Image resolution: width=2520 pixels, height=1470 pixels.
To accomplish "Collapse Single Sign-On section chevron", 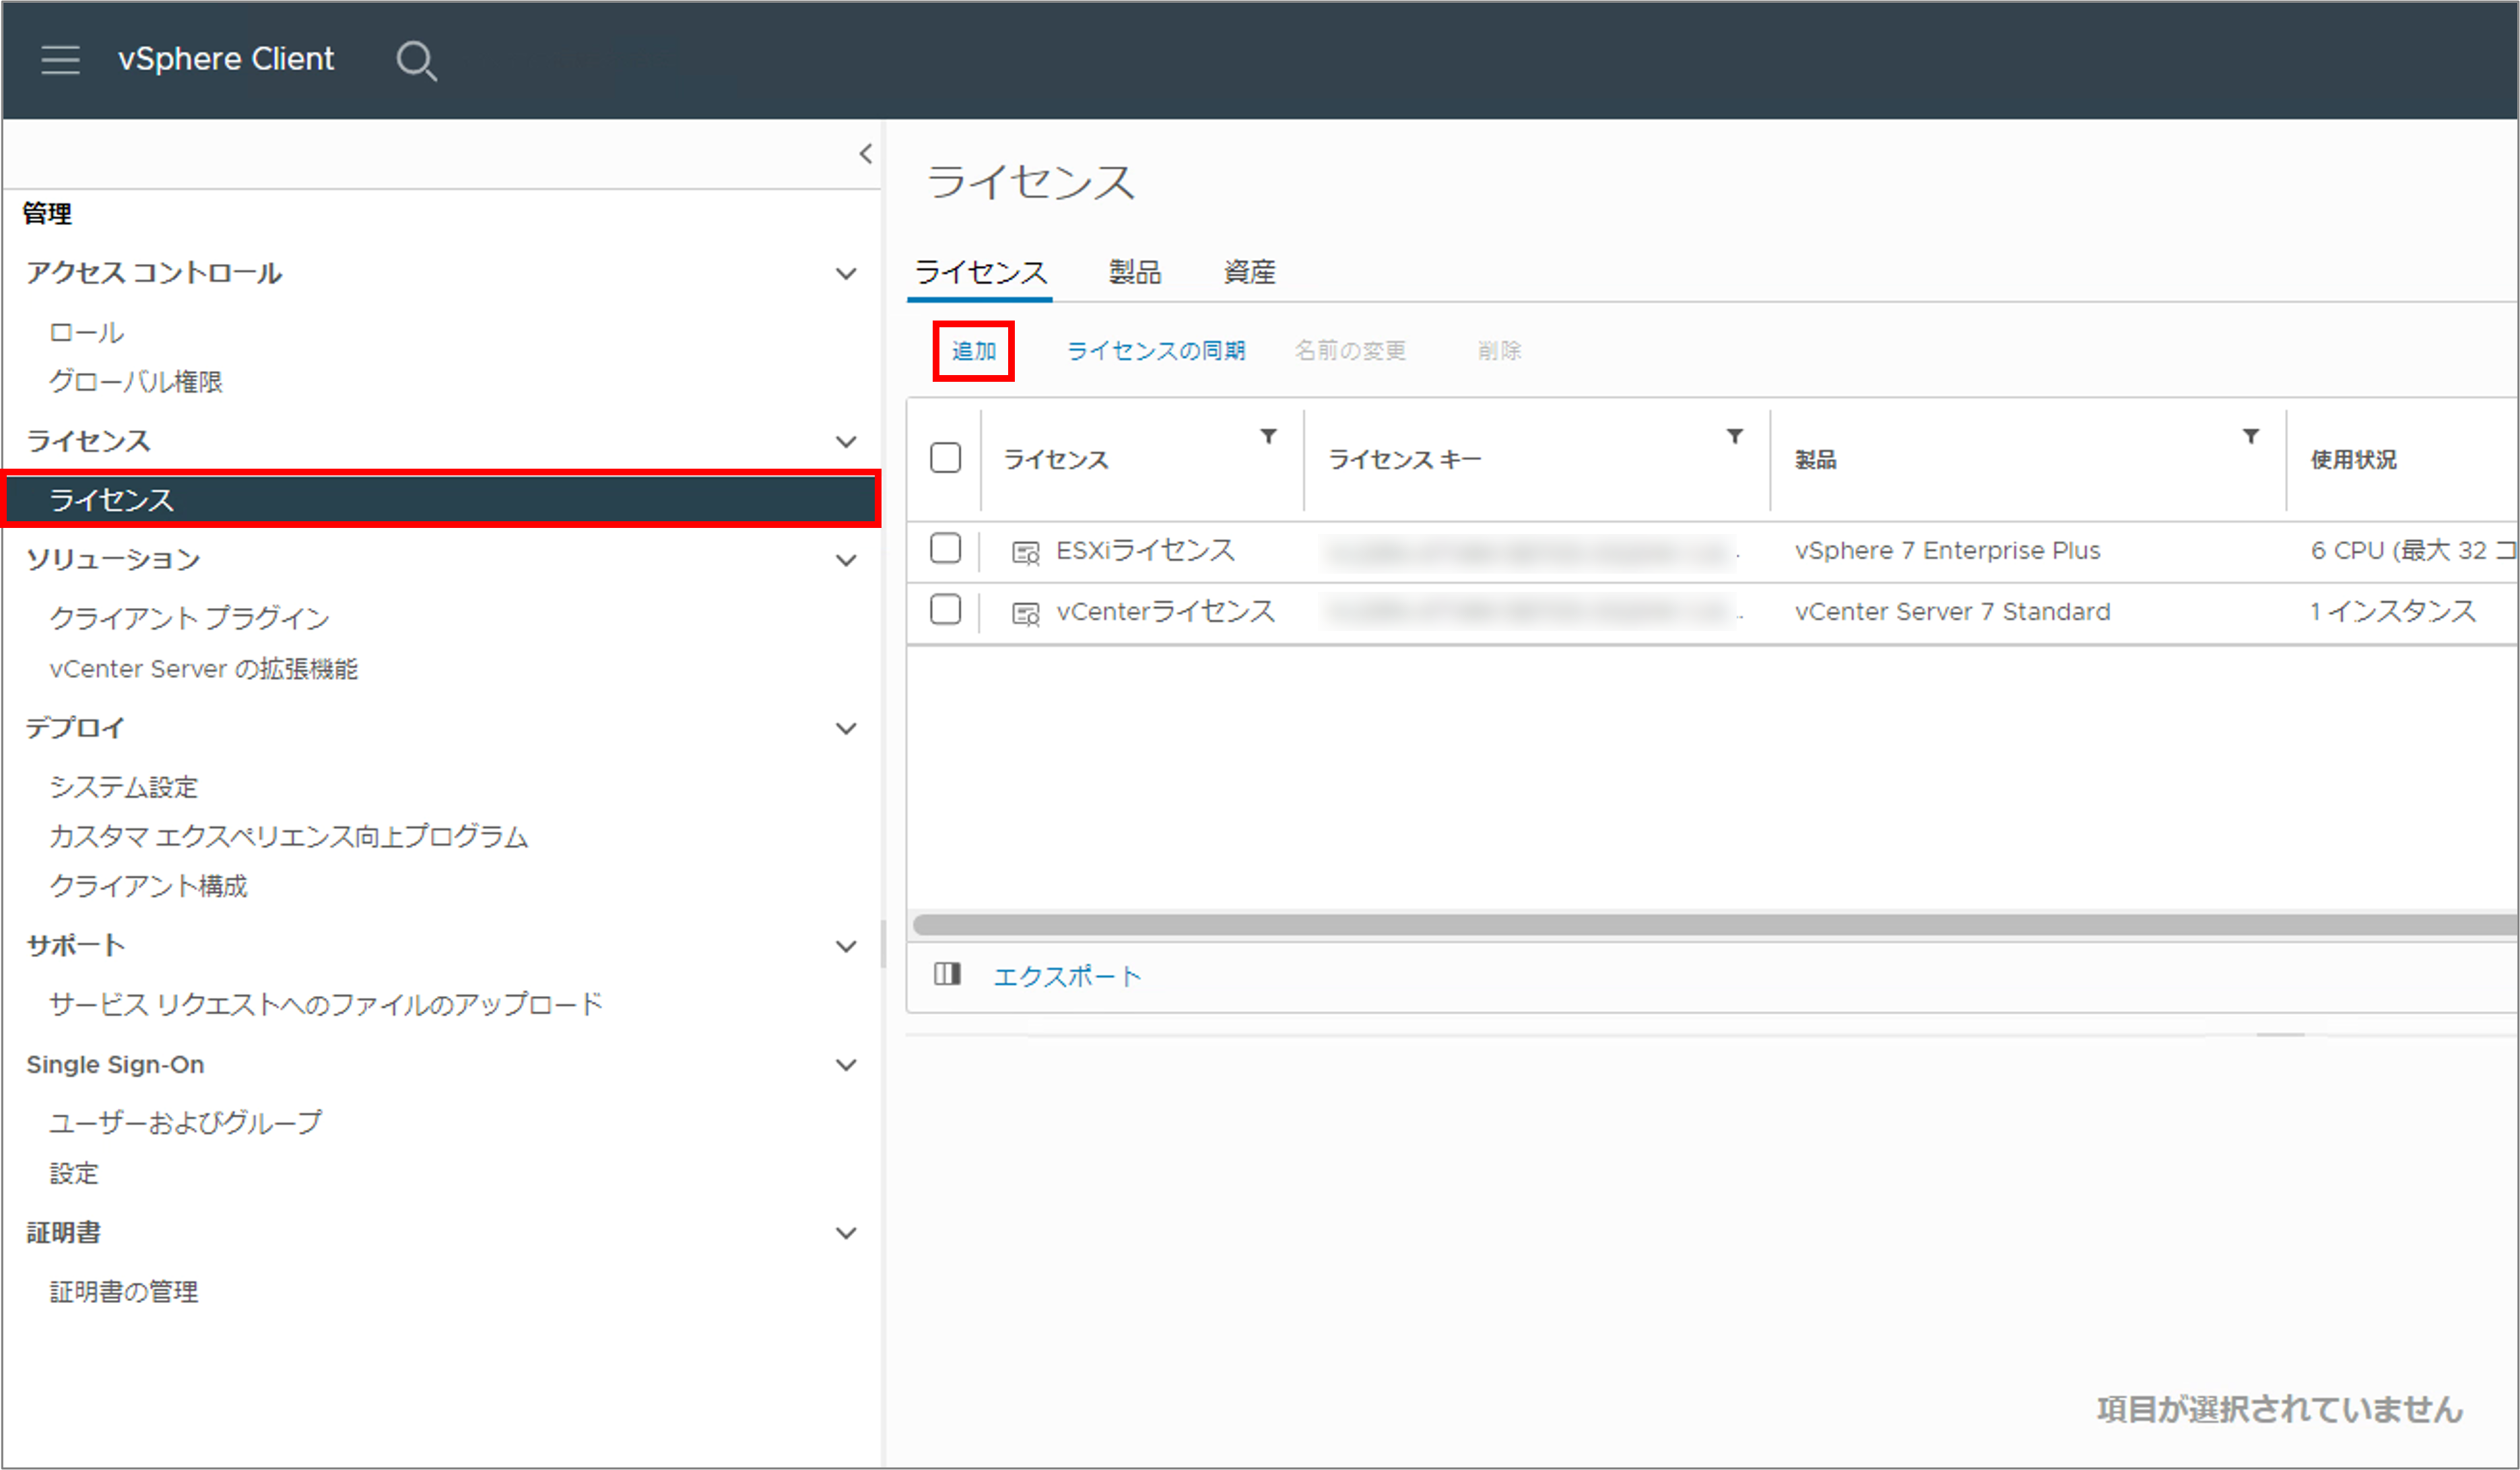I will (846, 1065).
